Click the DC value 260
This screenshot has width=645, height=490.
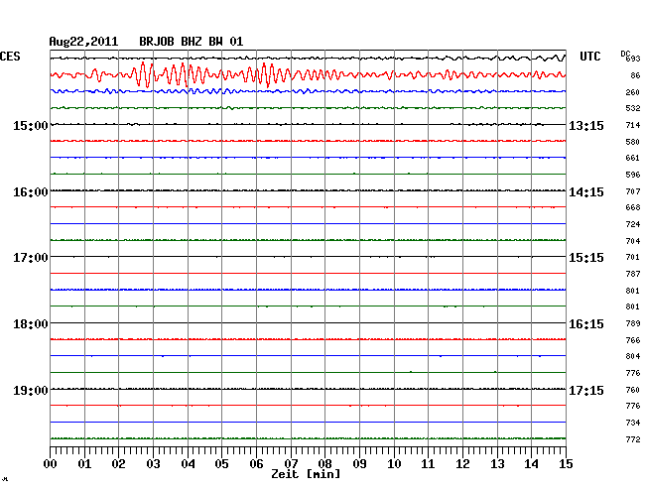tap(633, 92)
